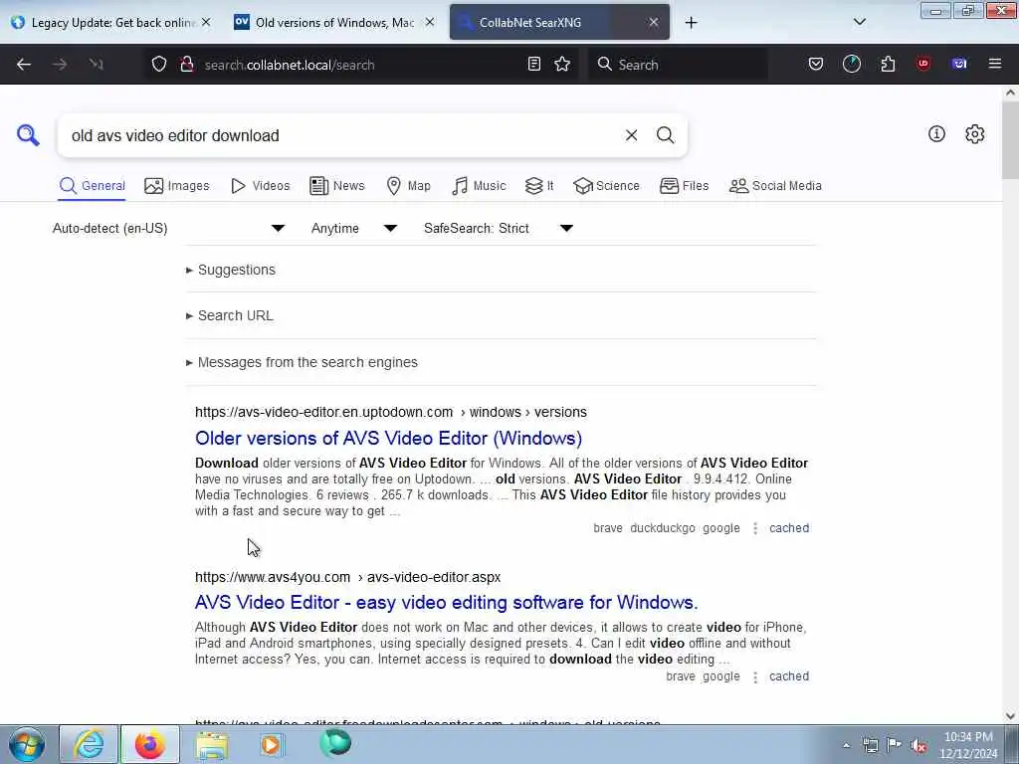
Task: Click the scrollbar down arrow
Action: (x=1010, y=716)
